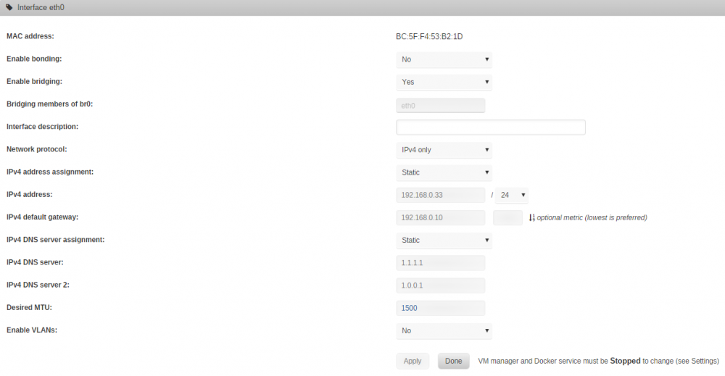
Task: Click the optional metric hint text
Action: (592, 217)
